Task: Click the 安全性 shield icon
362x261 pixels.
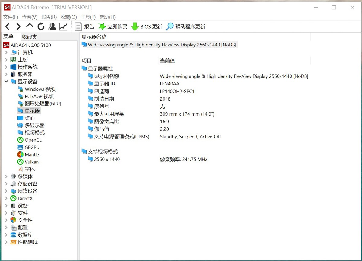Action: (x=13, y=220)
